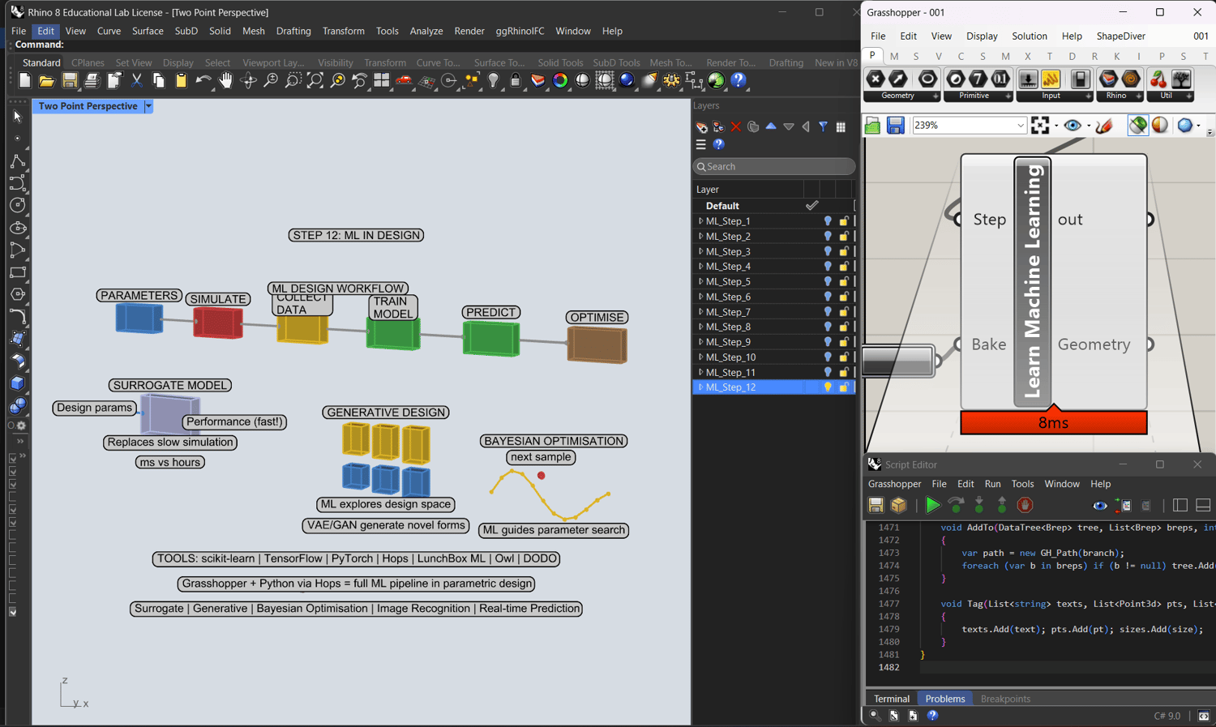1216x727 pixels.
Task: Toggle visibility bulb for ML_Step_5 layer
Action: [x=828, y=282]
